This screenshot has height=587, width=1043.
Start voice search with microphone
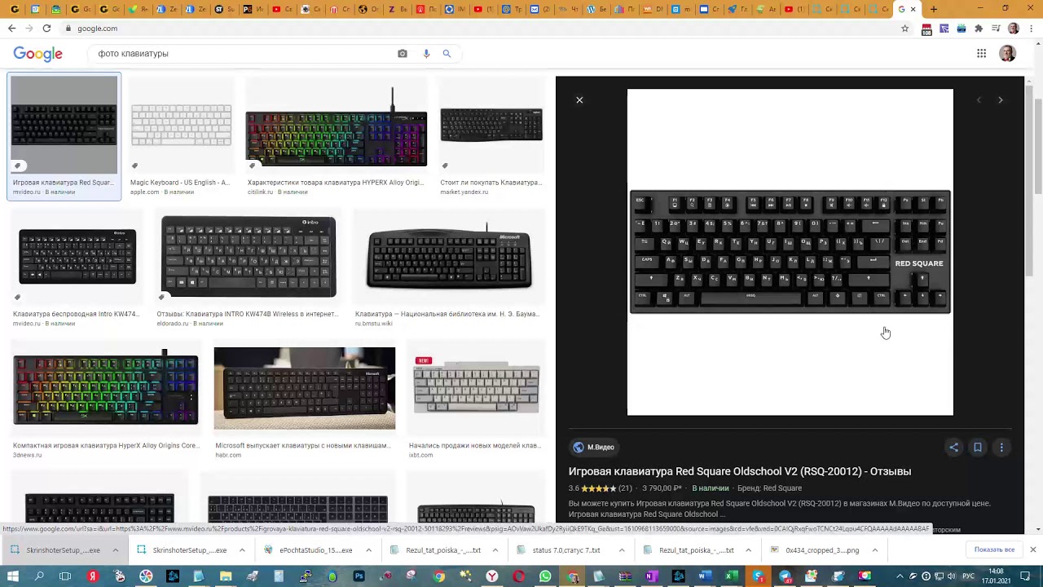(426, 54)
